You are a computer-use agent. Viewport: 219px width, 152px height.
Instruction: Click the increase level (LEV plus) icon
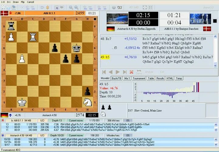(x=27, y=8)
